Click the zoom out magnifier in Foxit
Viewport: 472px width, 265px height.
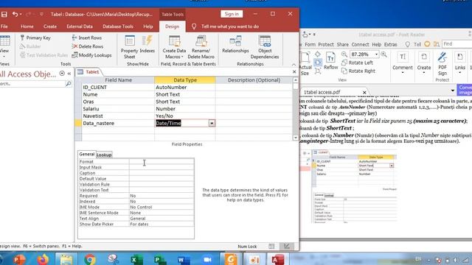344,54
